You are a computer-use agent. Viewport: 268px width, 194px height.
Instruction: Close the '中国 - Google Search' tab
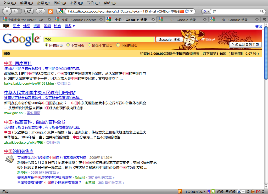(101, 20)
